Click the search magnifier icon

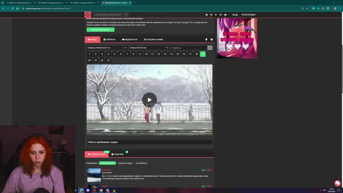click(x=126, y=15)
